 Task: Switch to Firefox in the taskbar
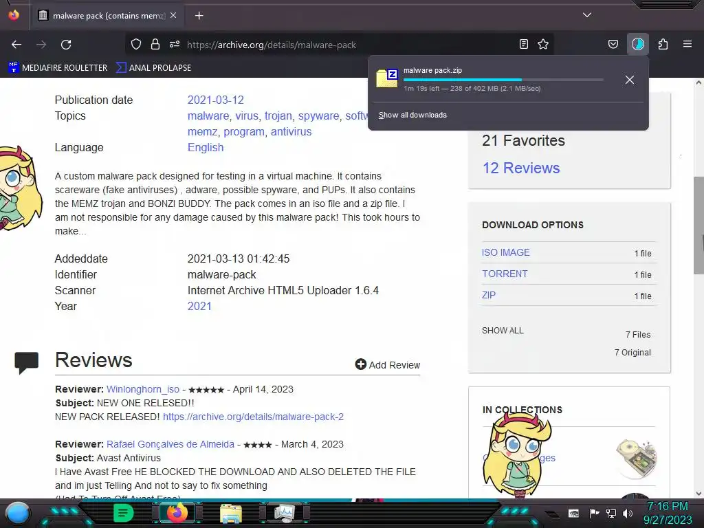point(177,513)
